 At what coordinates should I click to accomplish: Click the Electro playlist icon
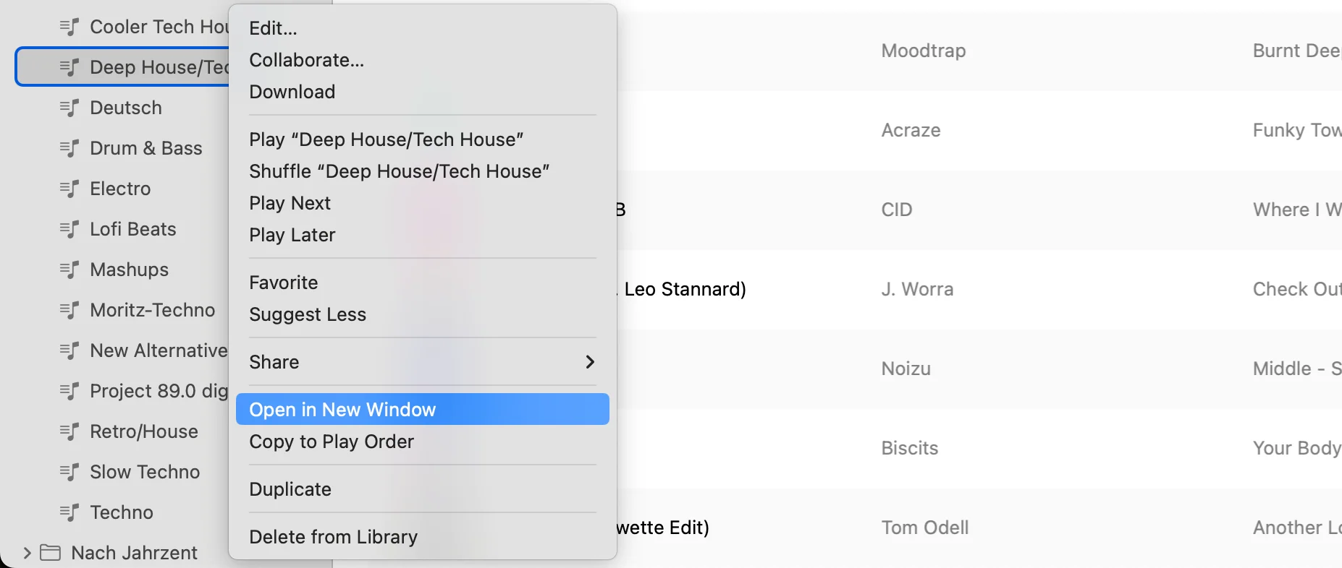click(x=69, y=189)
